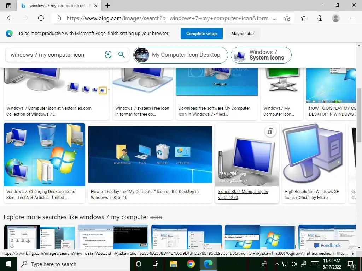This screenshot has height=271, width=362.
Task: Open the 'Download free software My Computer' result
Action: (217, 94)
